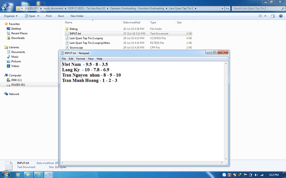Sort files by Date modified column
Image resolution: width=286 pixels, height=178 pixels.
[x=132, y=22]
